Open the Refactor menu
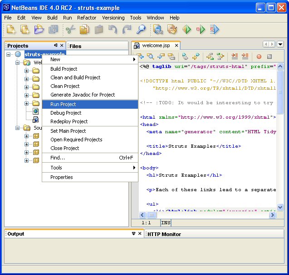Screen dimensions: 289x275 (x=86, y=18)
